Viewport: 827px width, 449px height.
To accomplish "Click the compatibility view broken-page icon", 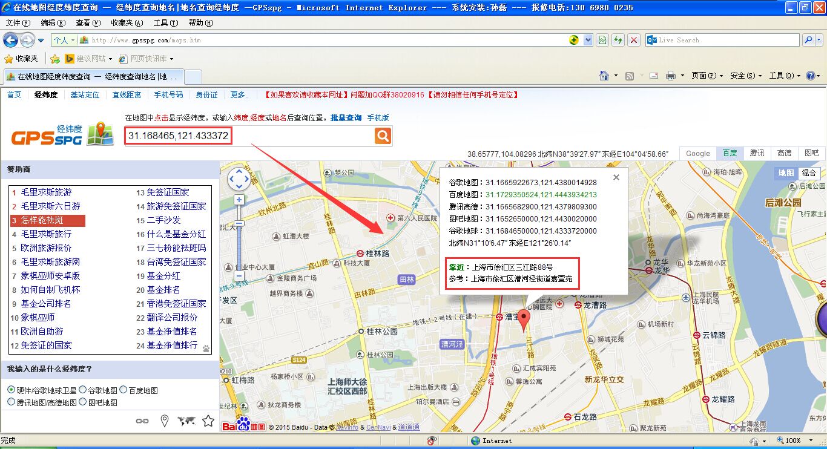I will coord(602,40).
